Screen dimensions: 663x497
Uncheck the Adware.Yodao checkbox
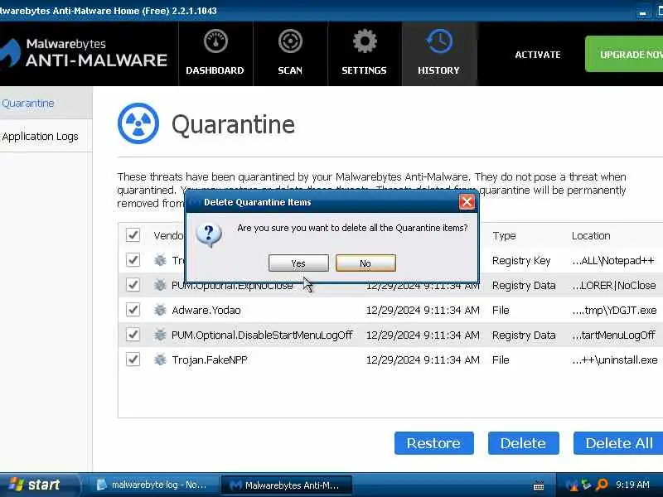[133, 309]
